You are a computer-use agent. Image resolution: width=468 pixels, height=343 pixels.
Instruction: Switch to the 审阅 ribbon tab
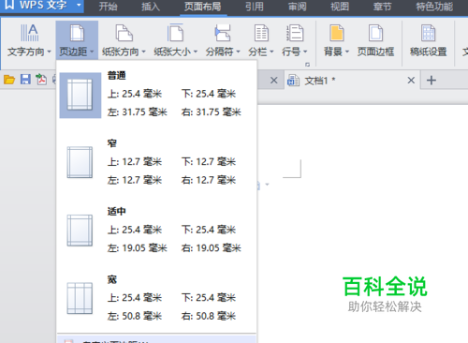(x=298, y=7)
